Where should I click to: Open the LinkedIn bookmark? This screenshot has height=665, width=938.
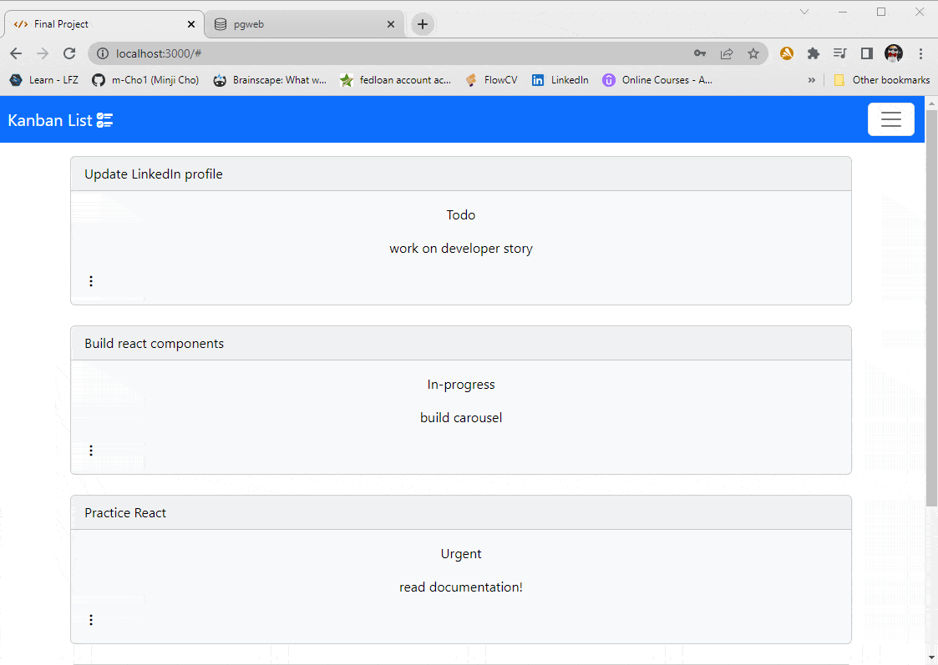[560, 80]
